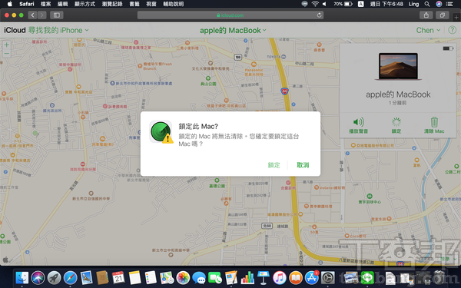The image size is (461, 288).
Task: Click the Siri icon in menu bar
Action: [439, 4]
